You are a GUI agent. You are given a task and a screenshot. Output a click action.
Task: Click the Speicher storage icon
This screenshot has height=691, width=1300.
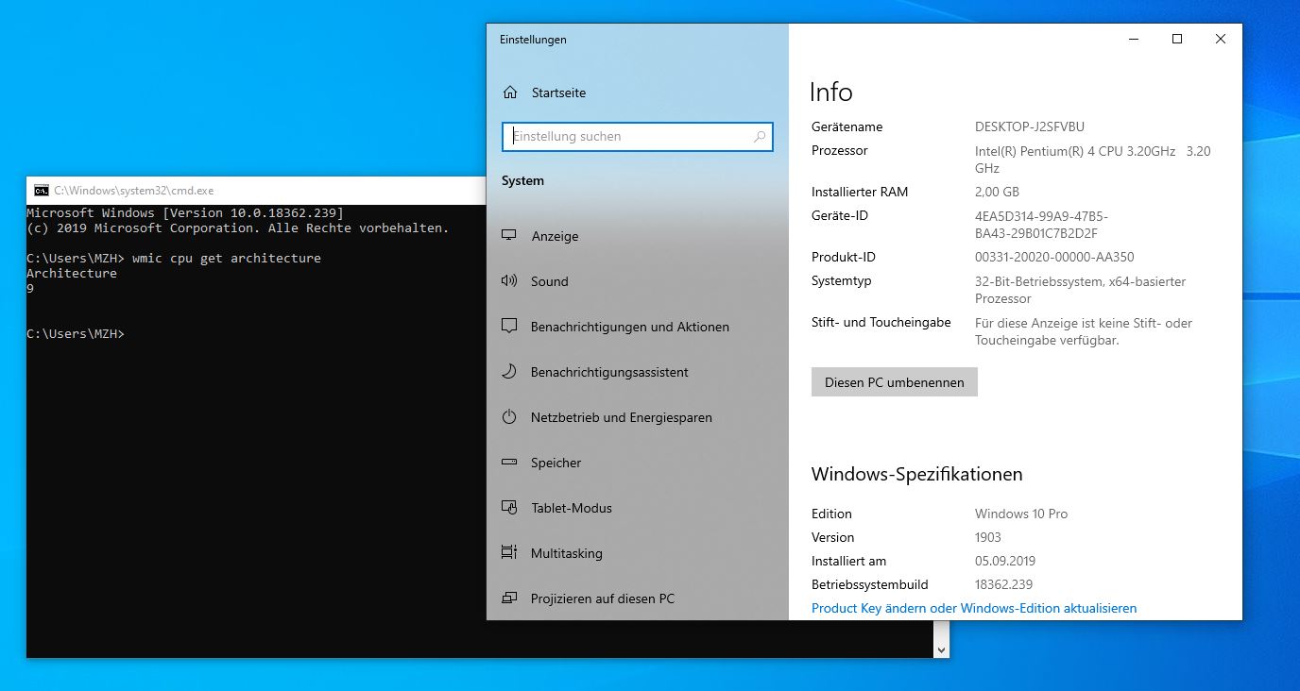click(509, 463)
